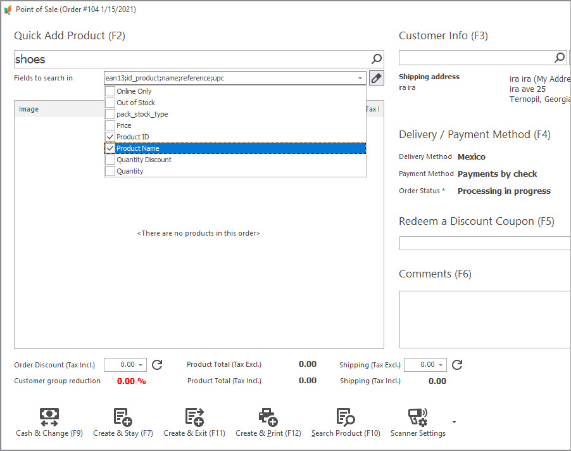This screenshot has height=451, width=571.
Task: Click the Create & Stay (F7) label
Action: click(123, 433)
